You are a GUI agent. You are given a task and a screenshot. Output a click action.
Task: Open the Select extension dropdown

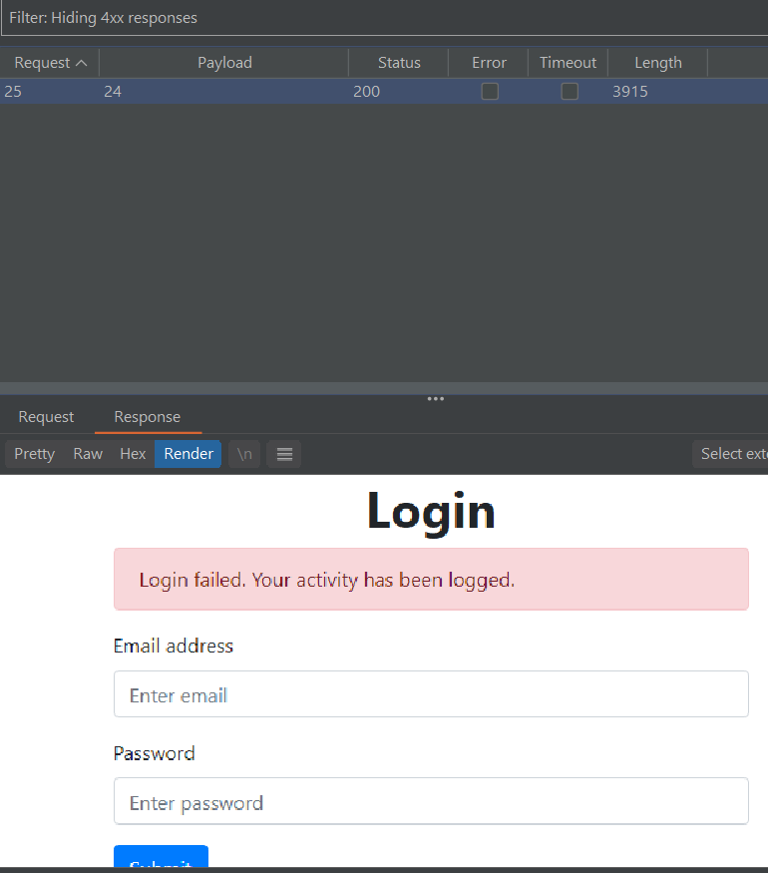coord(730,454)
